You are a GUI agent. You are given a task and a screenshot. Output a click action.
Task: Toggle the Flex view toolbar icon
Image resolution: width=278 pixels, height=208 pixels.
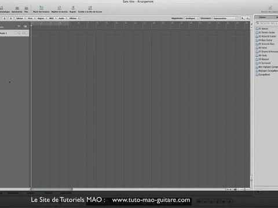point(26,9)
